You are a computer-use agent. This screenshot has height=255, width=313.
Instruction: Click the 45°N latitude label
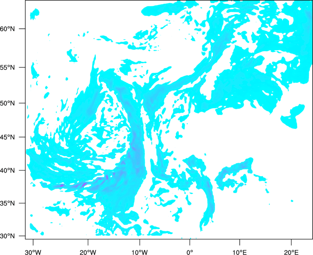pyautogui.click(x=7, y=137)
